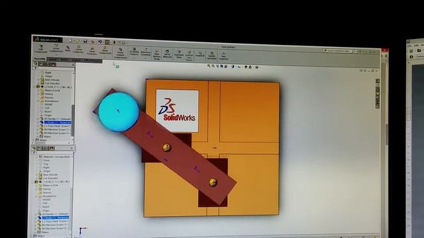Image resolution: width=424 pixels, height=238 pixels.
Task: Create a New Motion Study
Action: [156, 54]
